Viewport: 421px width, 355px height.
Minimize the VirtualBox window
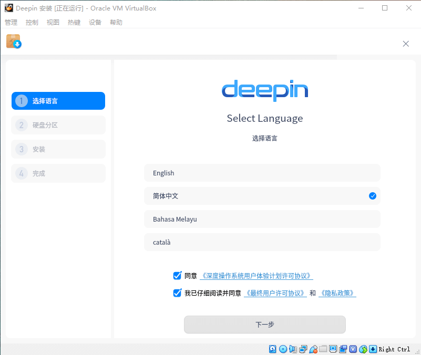(x=361, y=8)
